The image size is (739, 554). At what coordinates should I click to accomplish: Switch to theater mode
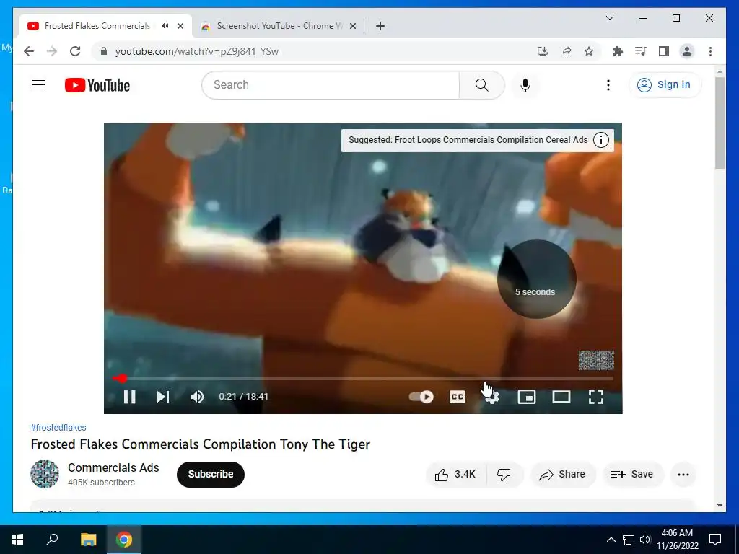pos(561,397)
